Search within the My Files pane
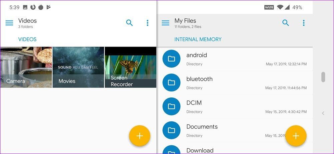Image resolution: width=334 pixels, height=154 pixels. 286,23
